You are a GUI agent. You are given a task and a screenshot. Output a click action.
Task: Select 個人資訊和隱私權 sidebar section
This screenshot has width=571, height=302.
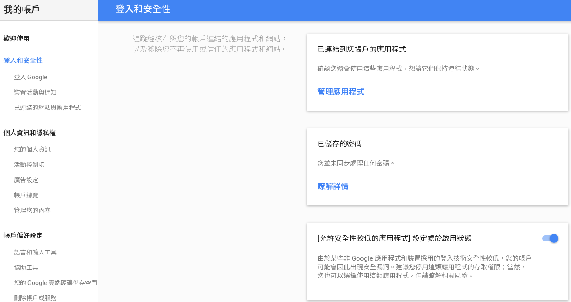pyautogui.click(x=30, y=133)
